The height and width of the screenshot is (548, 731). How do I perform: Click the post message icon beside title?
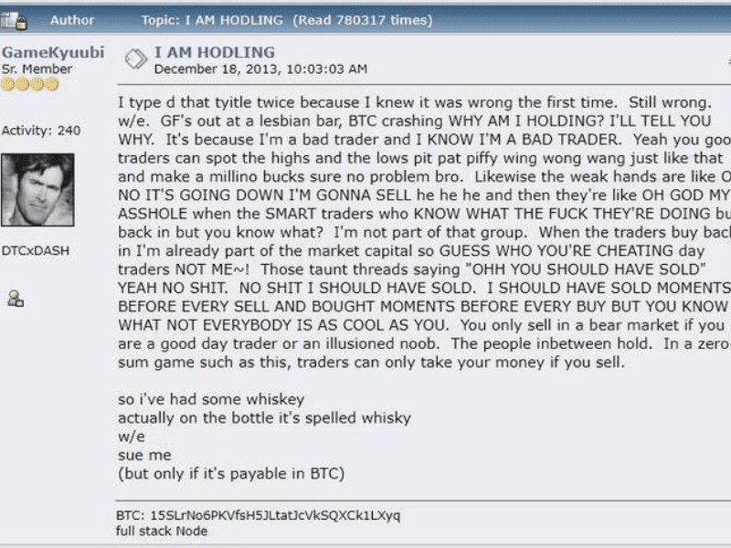(135, 59)
